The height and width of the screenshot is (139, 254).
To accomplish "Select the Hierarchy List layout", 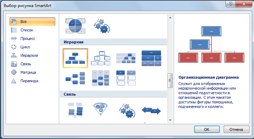I will click(126, 78).
